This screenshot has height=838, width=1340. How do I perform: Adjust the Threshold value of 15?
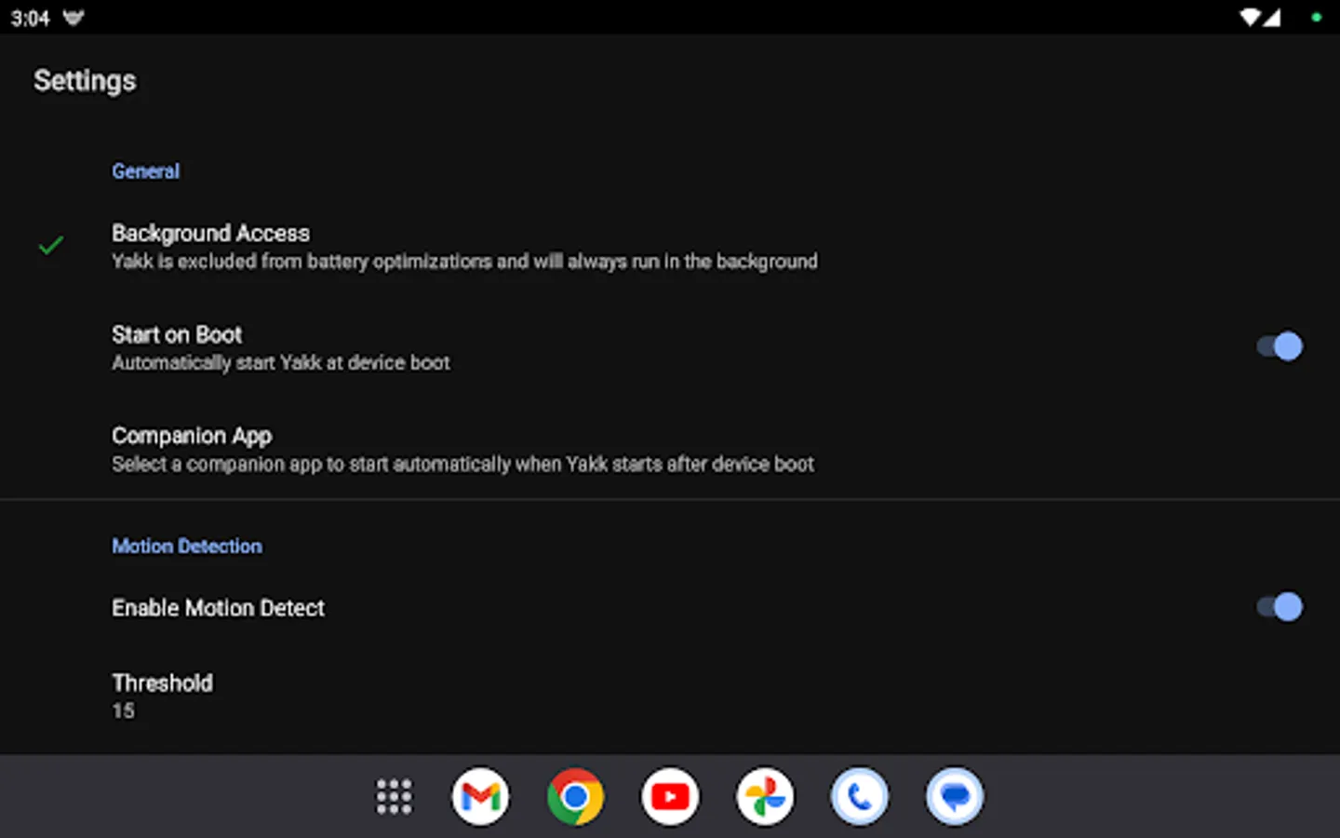(162, 695)
